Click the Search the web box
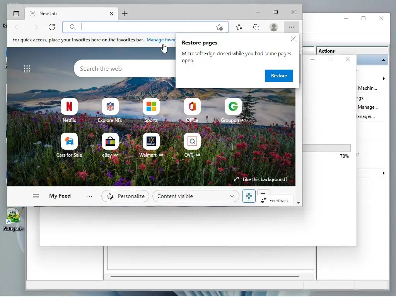The image size is (396, 297). pyautogui.click(x=125, y=68)
